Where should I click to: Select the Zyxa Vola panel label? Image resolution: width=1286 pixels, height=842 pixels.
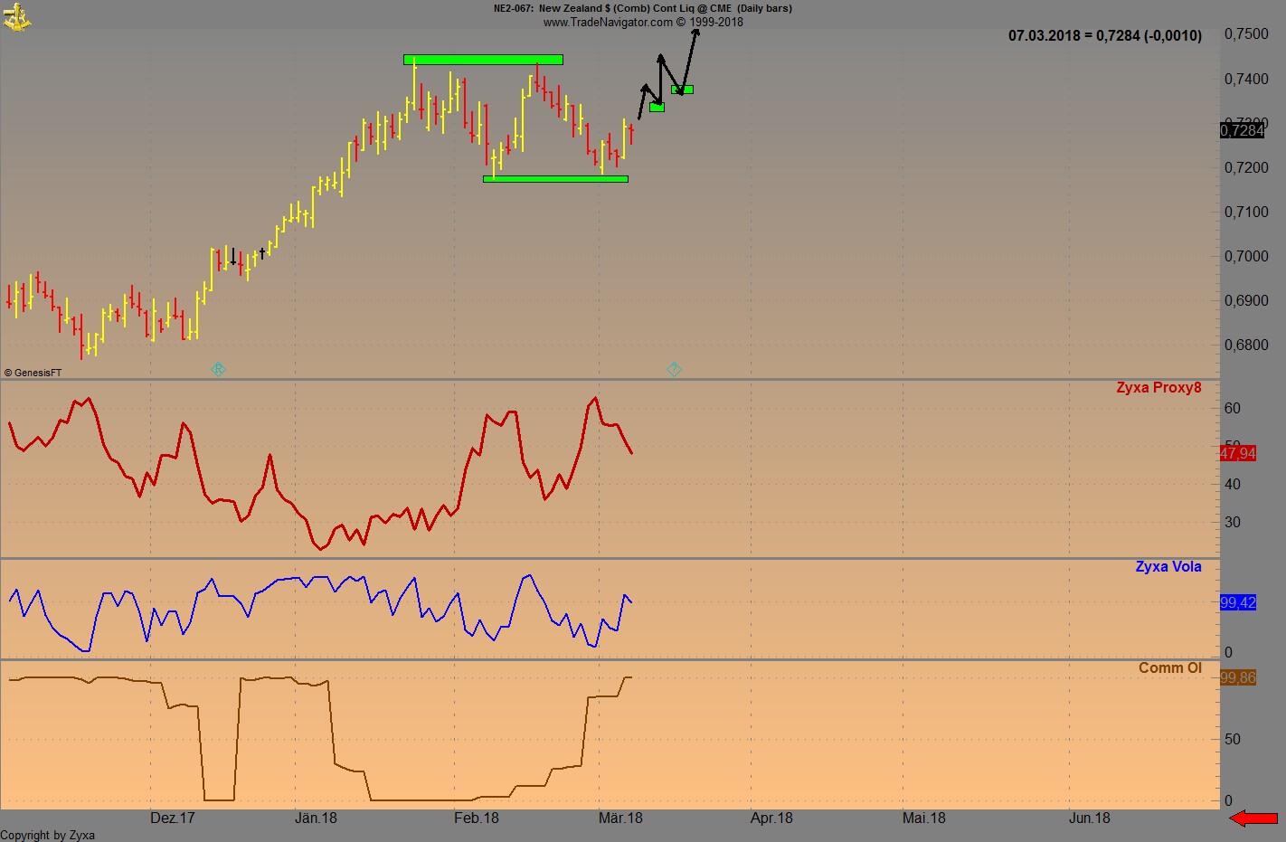pyautogui.click(x=1168, y=566)
